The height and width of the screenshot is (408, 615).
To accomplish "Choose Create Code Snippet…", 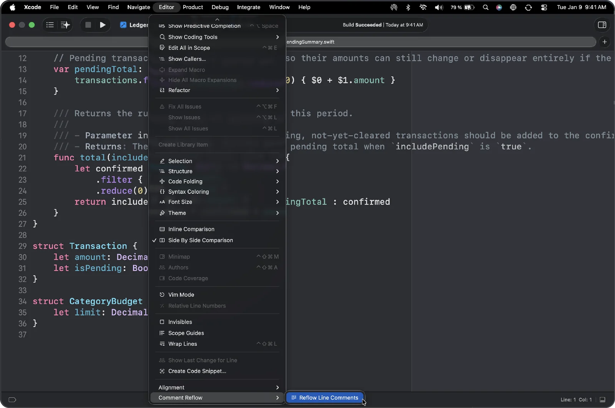I will [217, 371].
